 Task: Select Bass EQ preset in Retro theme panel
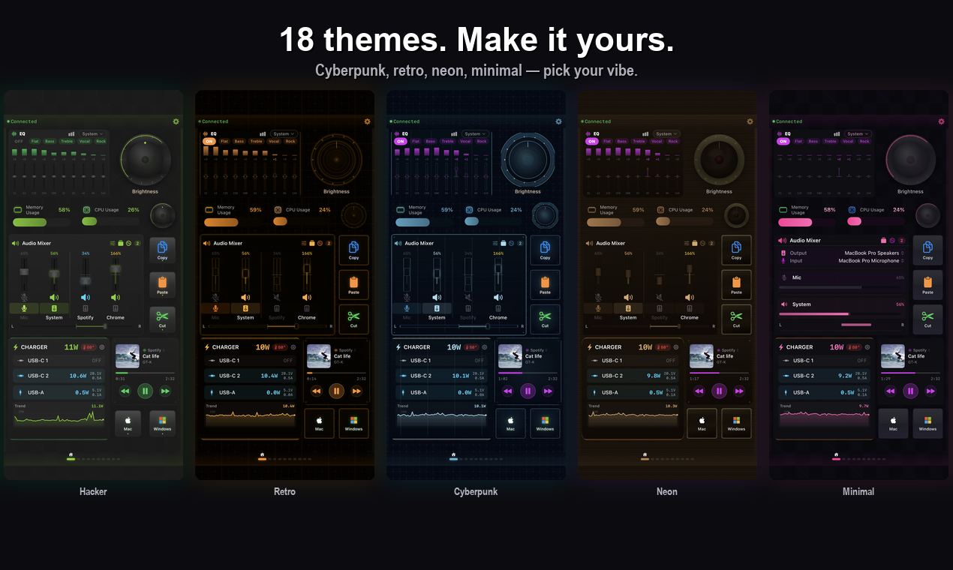coord(239,141)
